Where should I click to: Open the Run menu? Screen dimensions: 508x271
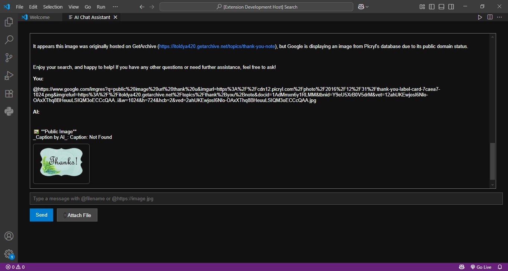101,6
